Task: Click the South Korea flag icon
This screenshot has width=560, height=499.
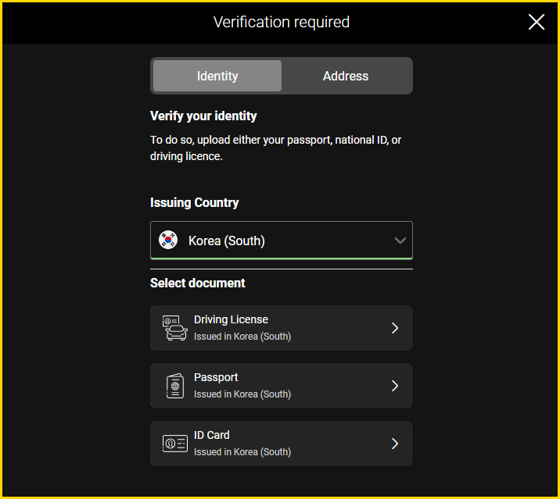Action: 168,240
